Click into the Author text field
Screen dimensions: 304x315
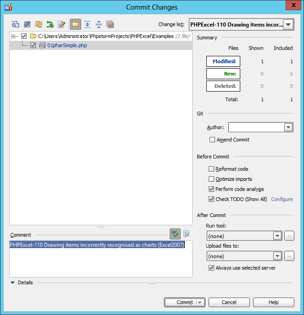pos(256,127)
